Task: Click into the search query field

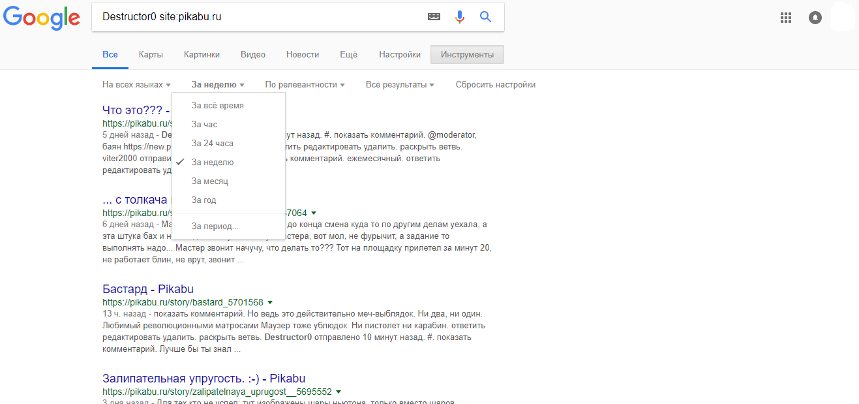Action: [261, 17]
